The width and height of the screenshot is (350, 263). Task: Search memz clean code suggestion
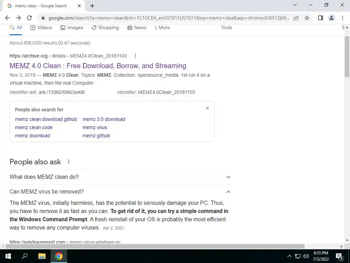click(x=34, y=127)
